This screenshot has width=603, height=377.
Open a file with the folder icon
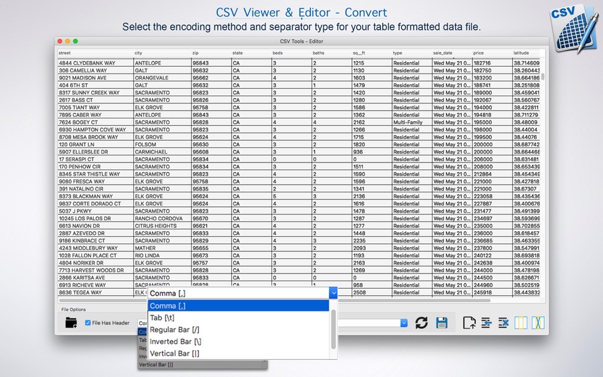click(71, 323)
